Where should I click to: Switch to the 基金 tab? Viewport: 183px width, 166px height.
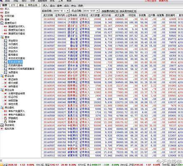(x=22, y=5)
